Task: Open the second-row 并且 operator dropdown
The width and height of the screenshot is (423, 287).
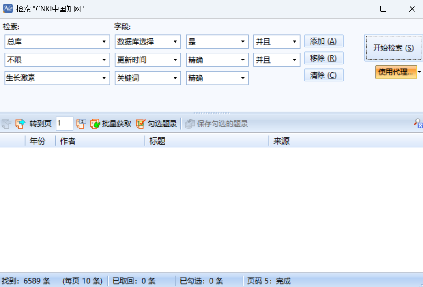Action: coord(294,60)
